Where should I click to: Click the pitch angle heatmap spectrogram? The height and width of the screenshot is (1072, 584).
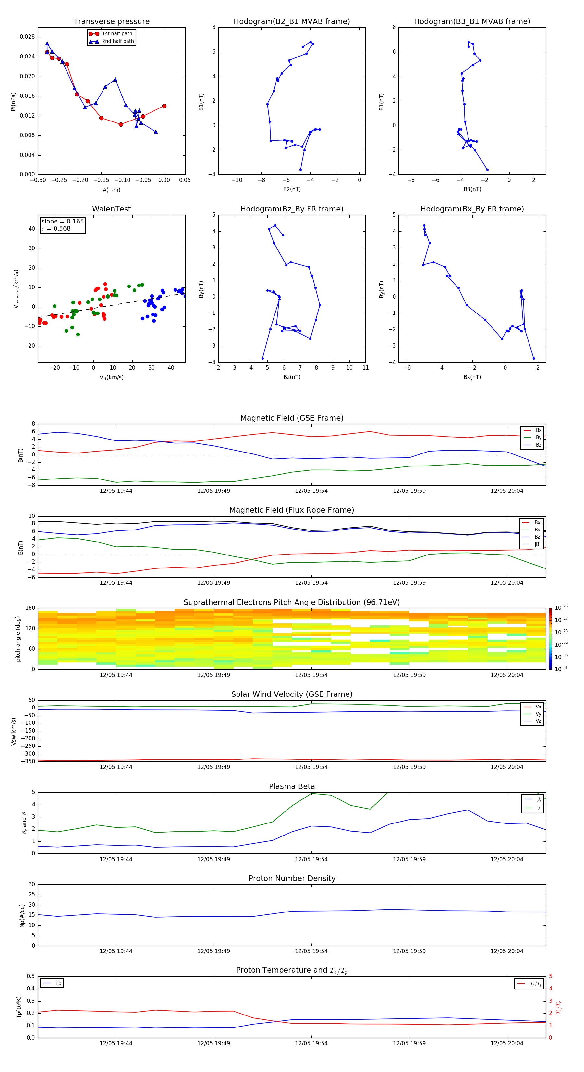(292, 639)
